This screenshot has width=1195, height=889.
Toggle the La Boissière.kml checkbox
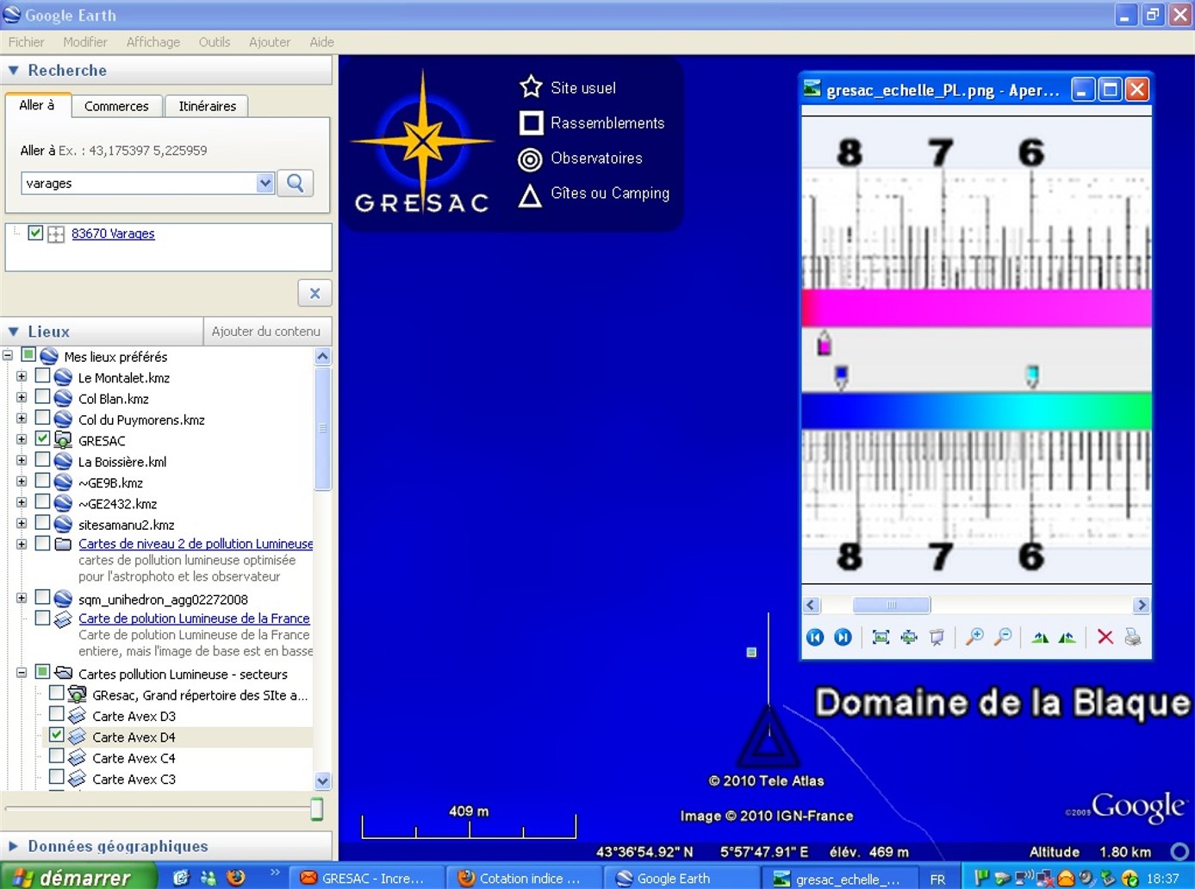click(42, 459)
